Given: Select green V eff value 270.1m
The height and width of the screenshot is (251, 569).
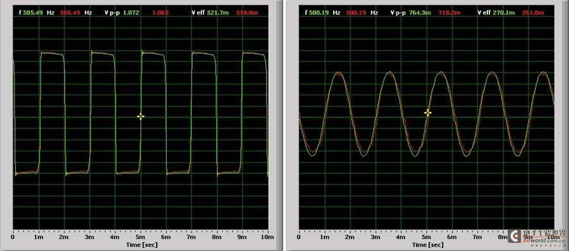Looking at the screenshot, I should [506, 13].
